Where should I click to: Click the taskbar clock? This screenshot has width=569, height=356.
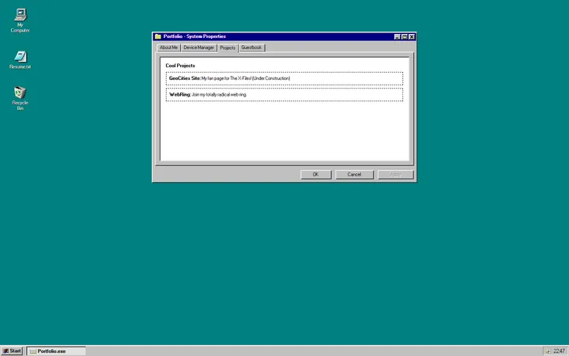559,350
